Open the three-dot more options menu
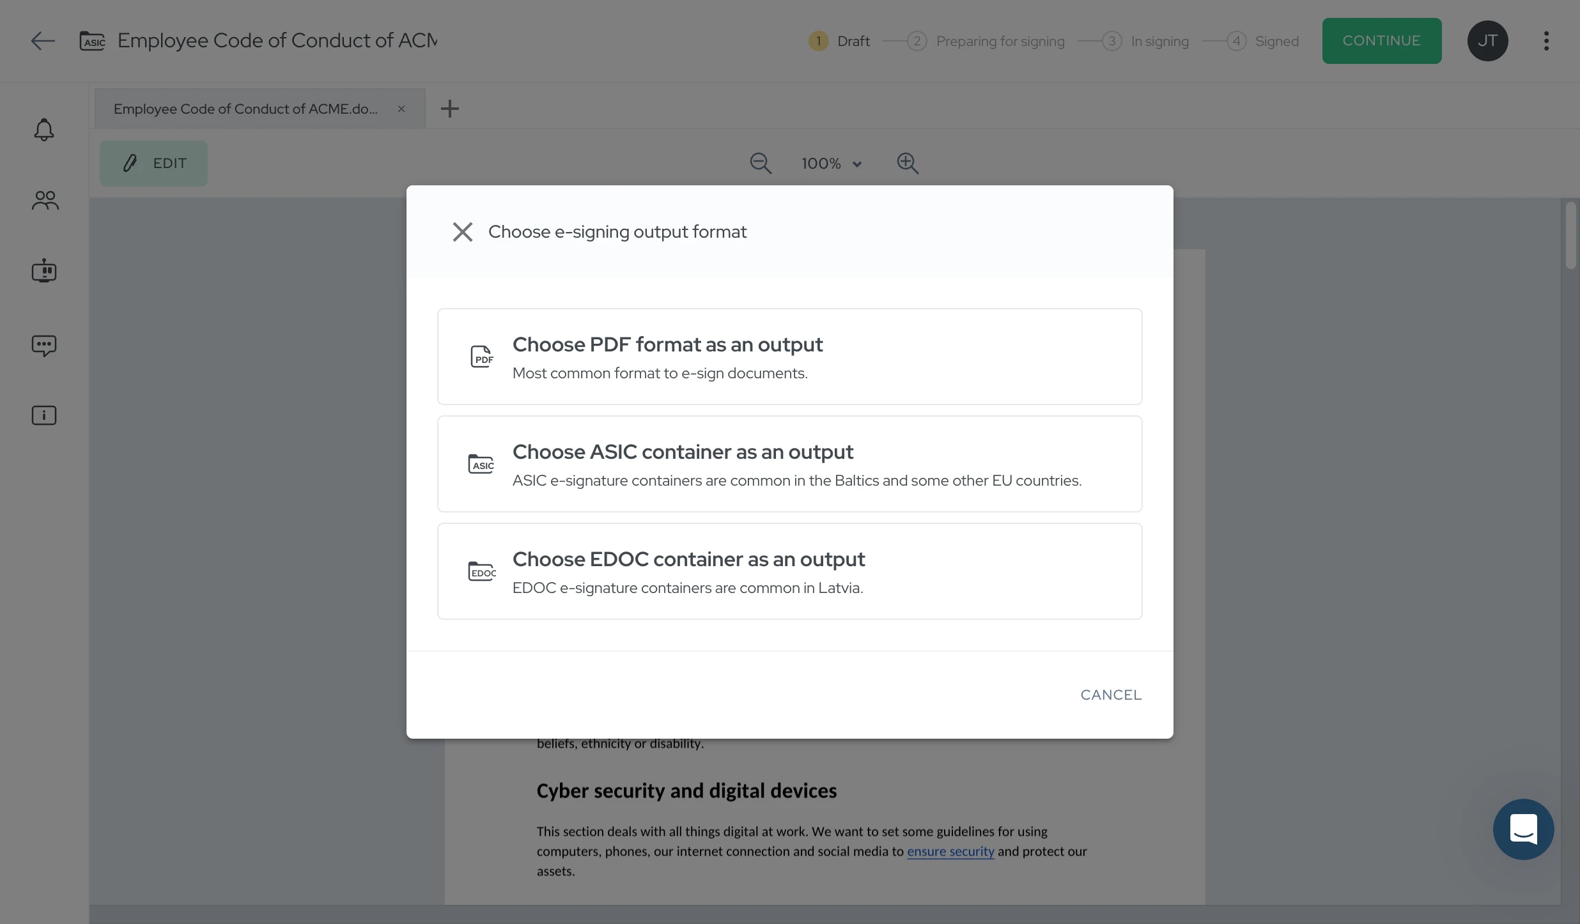 (x=1546, y=41)
